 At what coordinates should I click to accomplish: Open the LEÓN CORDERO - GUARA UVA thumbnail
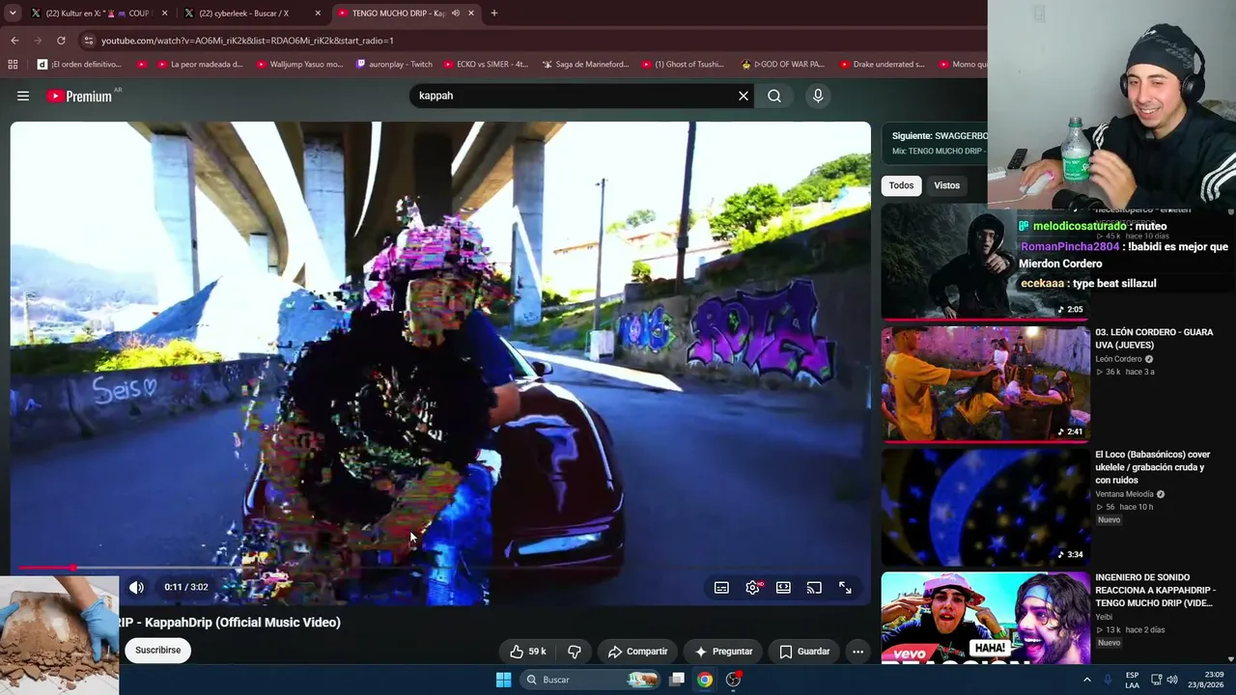(x=985, y=384)
